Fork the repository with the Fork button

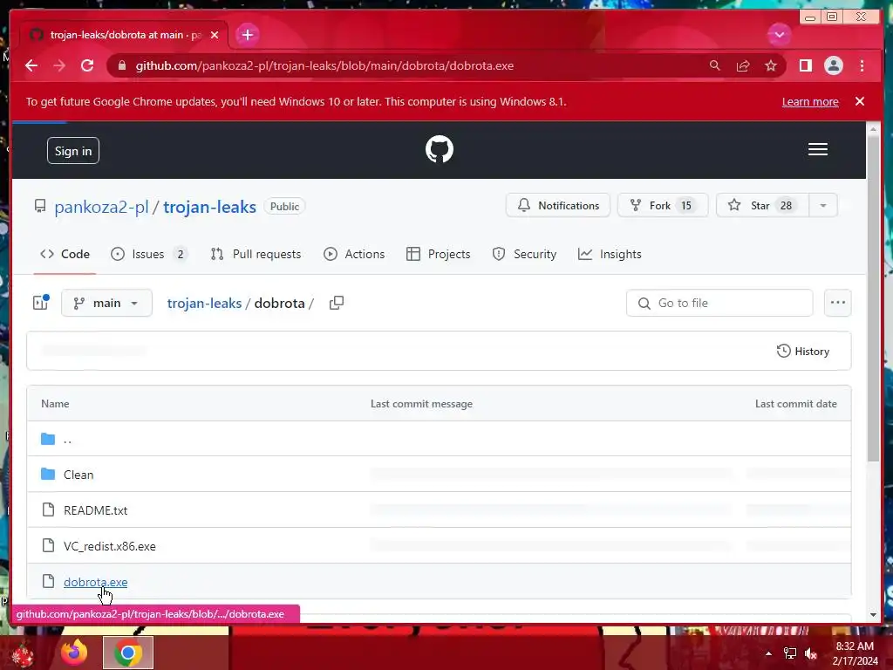[x=663, y=205]
